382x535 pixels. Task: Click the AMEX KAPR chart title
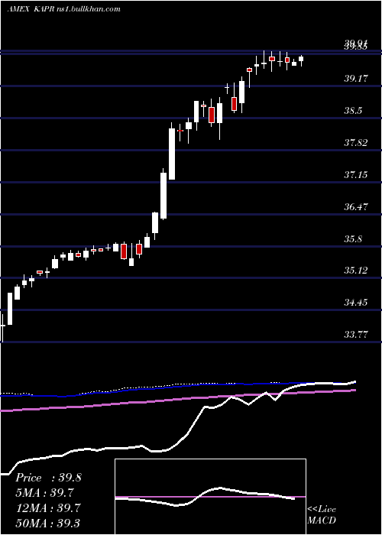coord(63,9)
